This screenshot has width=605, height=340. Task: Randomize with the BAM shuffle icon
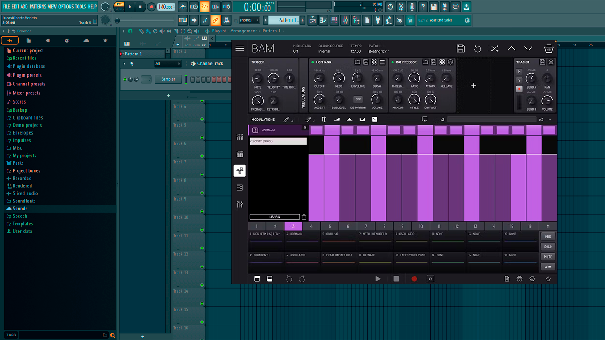[x=495, y=48]
